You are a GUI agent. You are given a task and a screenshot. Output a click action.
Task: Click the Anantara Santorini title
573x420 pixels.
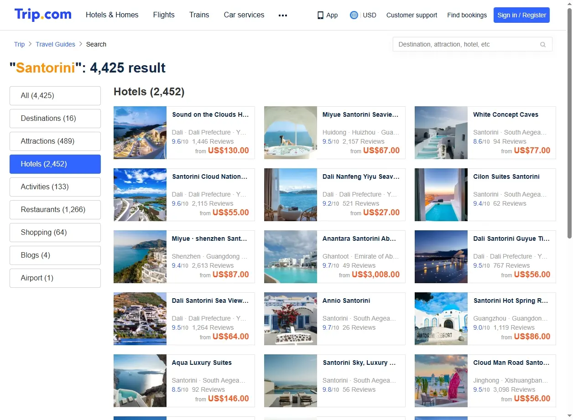click(x=359, y=239)
